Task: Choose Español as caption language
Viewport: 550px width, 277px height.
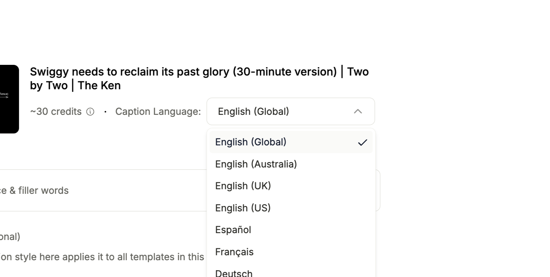Action: 291,230
